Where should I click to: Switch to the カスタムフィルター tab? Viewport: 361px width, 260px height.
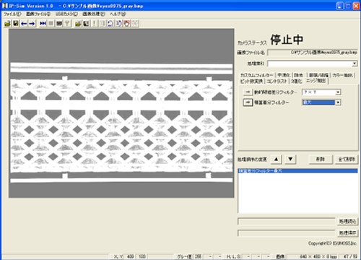(257, 75)
